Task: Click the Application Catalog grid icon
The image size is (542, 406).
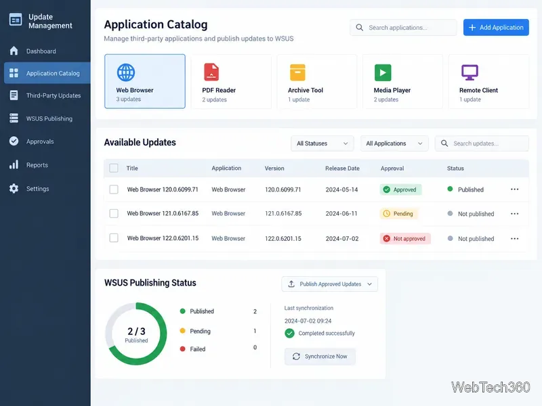Action: 14,73
